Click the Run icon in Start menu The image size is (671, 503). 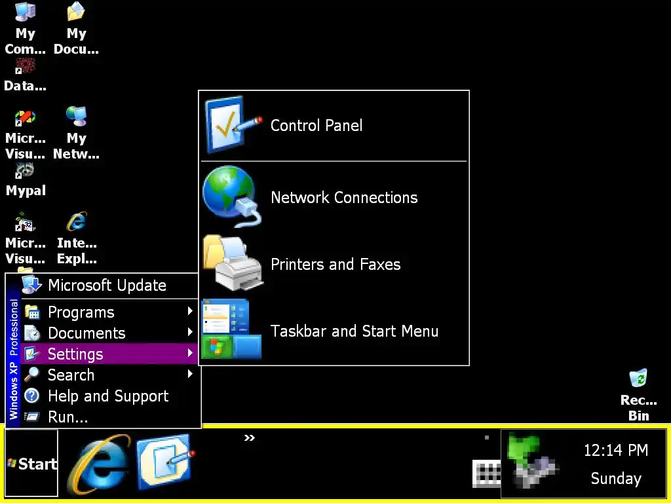coord(31,416)
